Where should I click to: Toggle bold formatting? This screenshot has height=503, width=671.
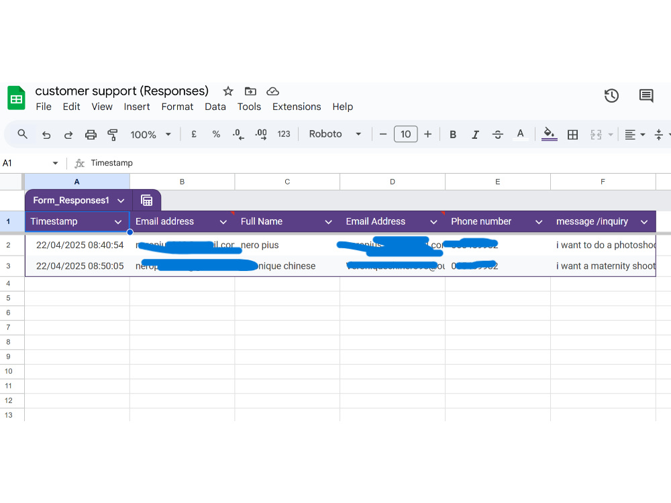tap(453, 135)
